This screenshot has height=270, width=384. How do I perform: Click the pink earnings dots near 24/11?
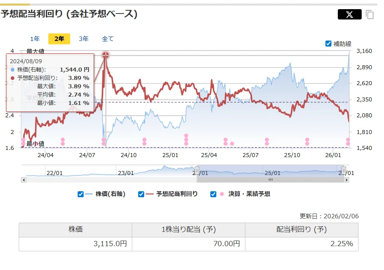[144, 142]
